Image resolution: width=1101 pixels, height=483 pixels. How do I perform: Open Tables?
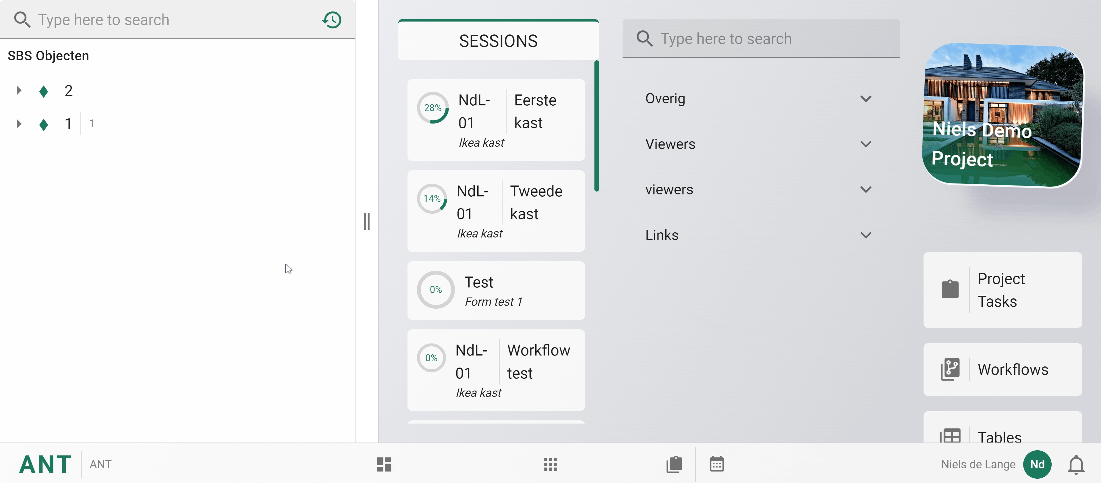click(x=1002, y=427)
